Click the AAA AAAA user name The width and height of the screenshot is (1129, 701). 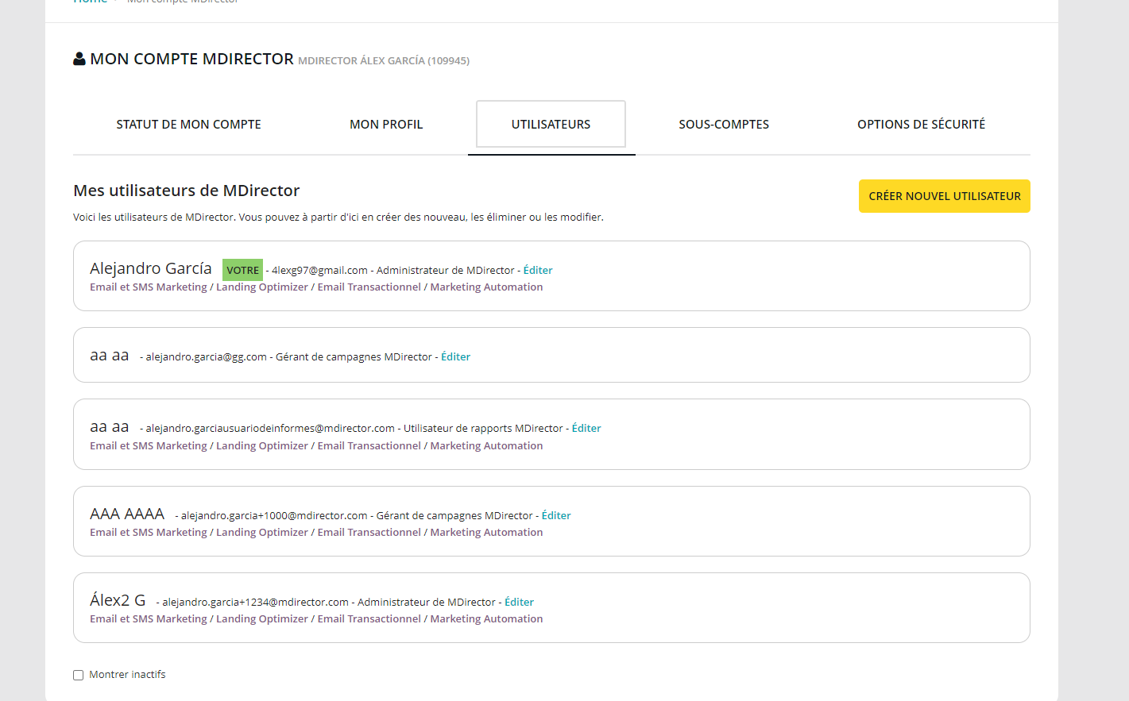[127, 514]
